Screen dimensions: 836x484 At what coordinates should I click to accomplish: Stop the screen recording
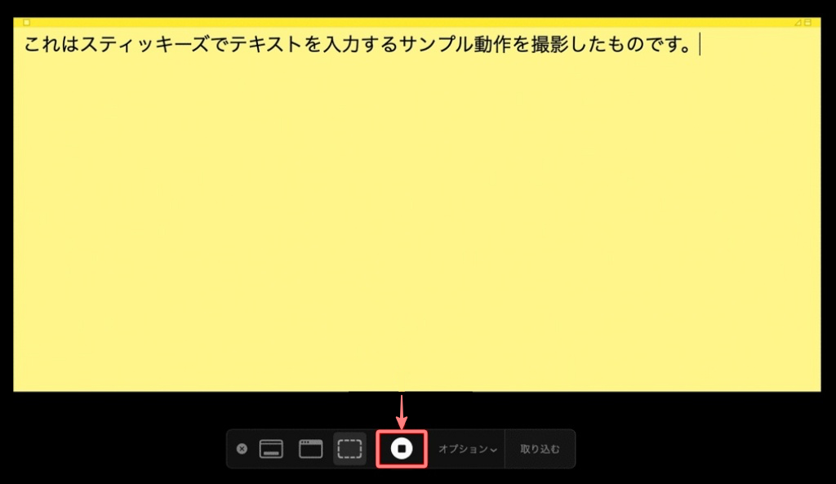(401, 449)
